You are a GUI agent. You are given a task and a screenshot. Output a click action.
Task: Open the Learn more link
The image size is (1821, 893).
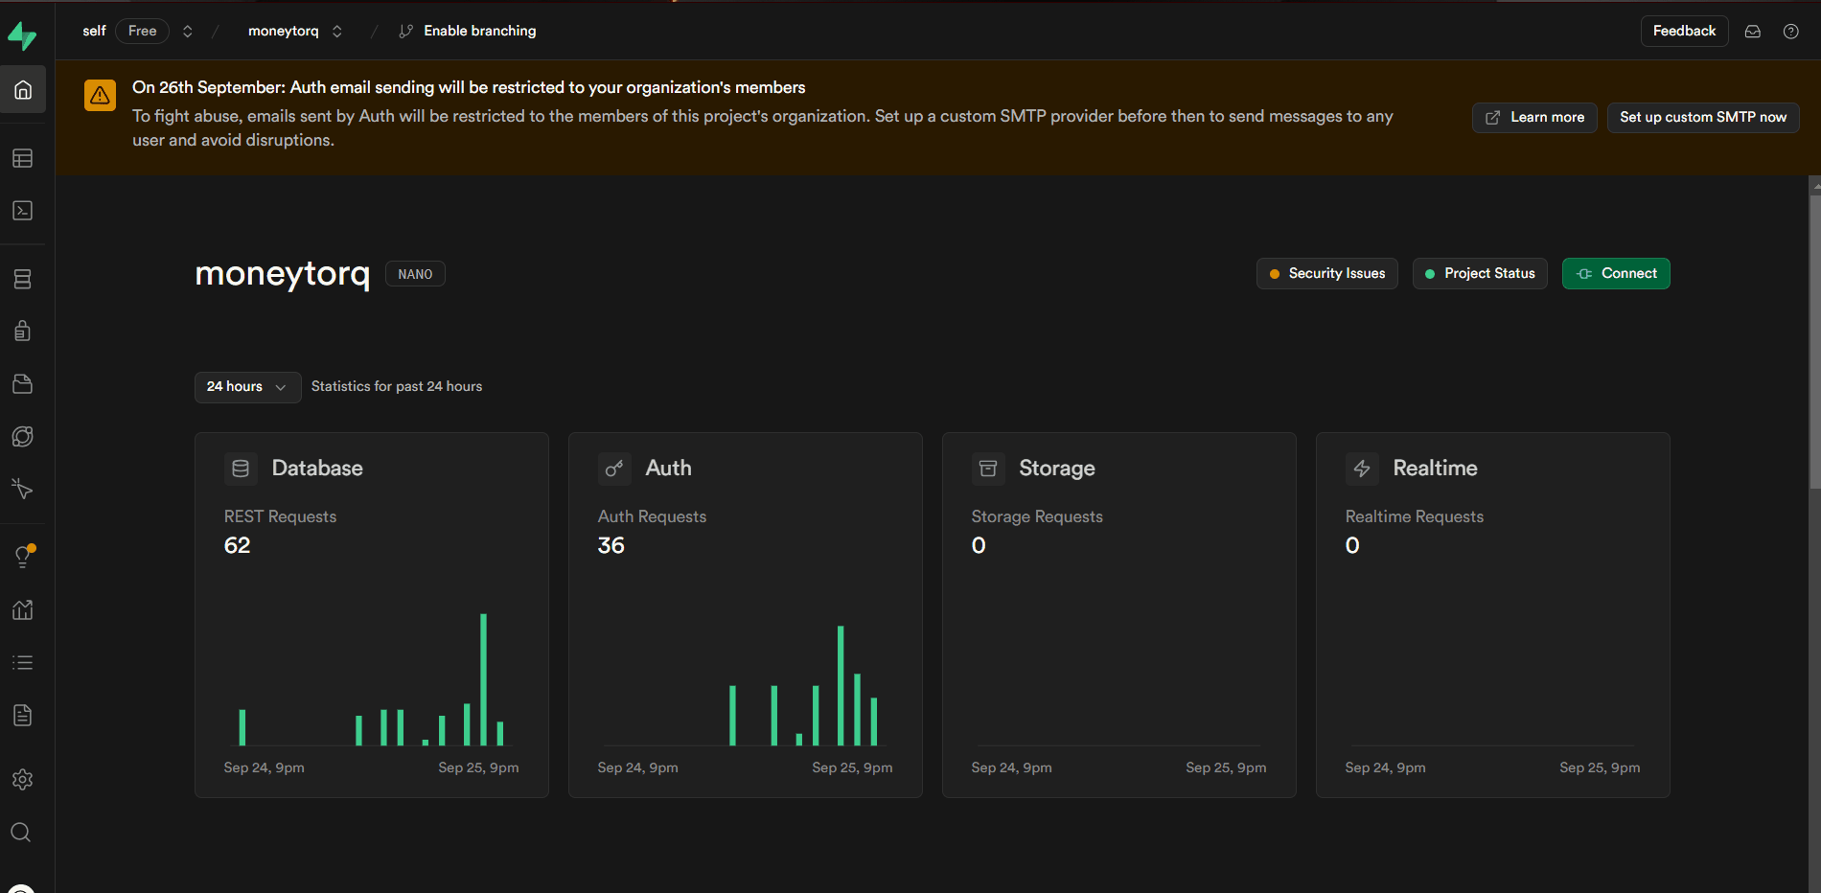click(x=1534, y=118)
